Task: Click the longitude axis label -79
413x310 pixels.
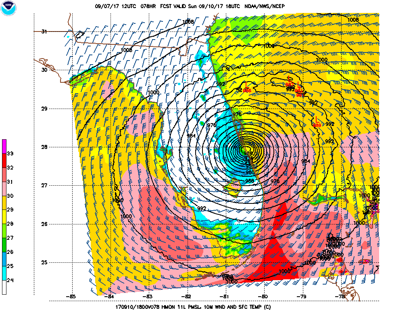Action: click(x=302, y=297)
